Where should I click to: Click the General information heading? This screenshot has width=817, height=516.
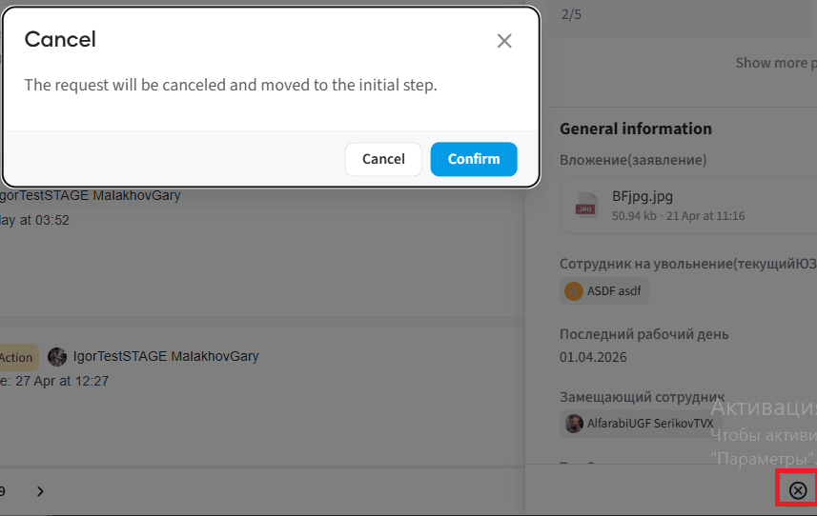(636, 129)
